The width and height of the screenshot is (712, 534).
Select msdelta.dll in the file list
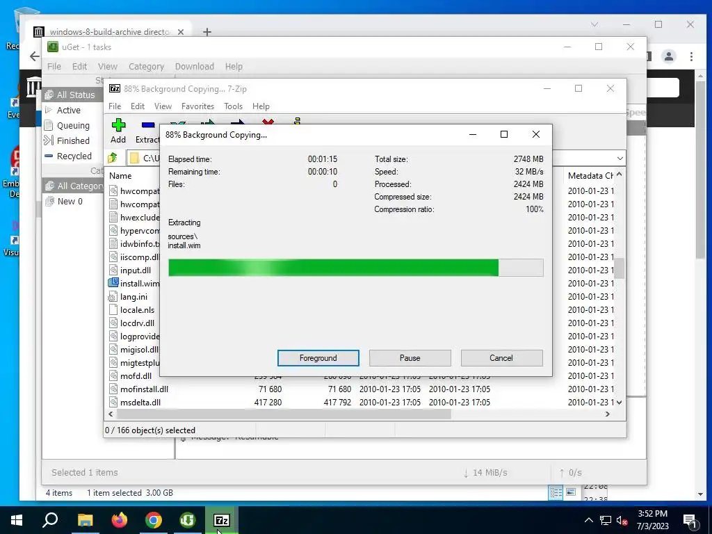140,403
